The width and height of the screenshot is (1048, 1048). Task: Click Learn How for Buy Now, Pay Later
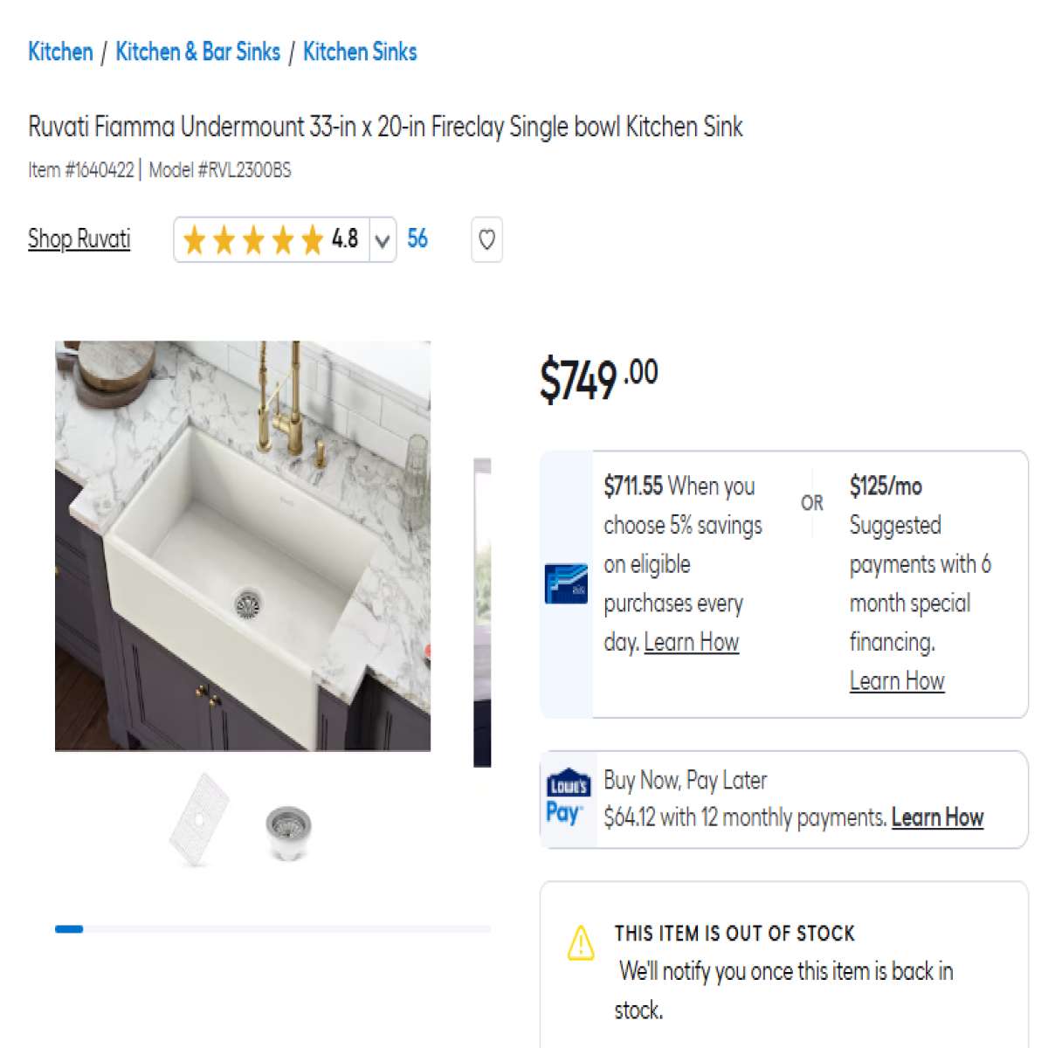[937, 817]
